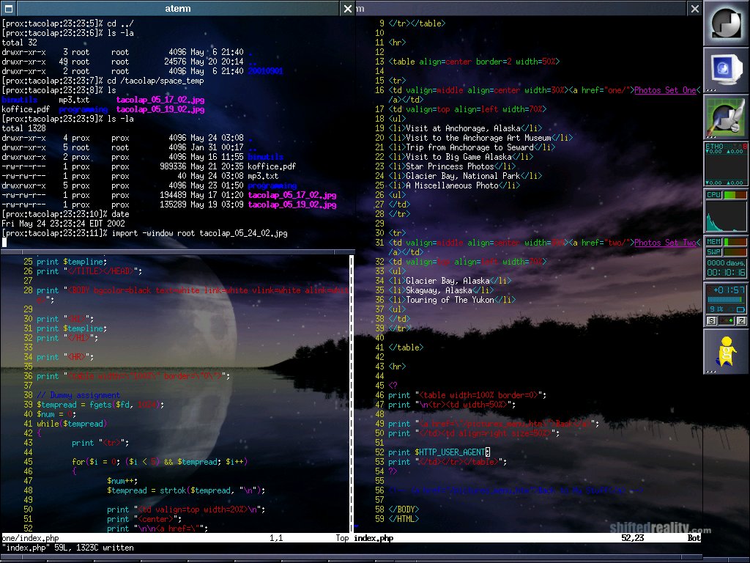Click the SWP usage meter bar
750x563 pixels.
point(735,252)
